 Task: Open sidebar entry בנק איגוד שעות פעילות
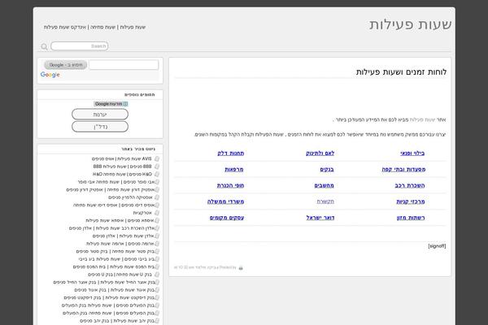click(133, 290)
